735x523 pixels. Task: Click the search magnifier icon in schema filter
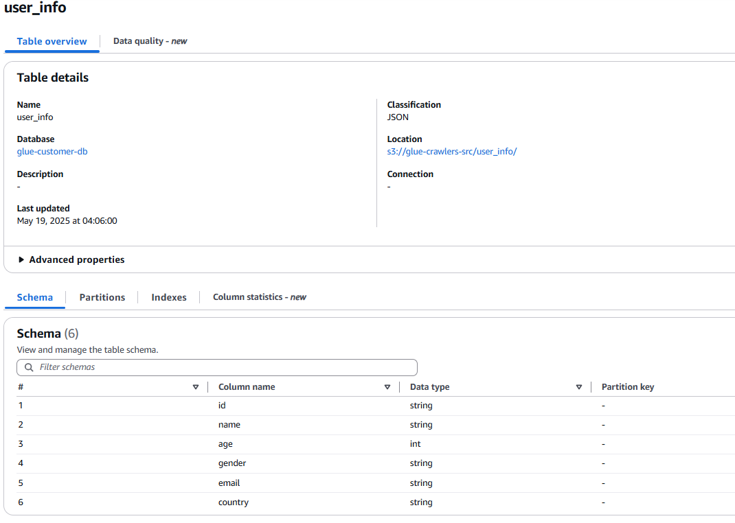pos(29,367)
